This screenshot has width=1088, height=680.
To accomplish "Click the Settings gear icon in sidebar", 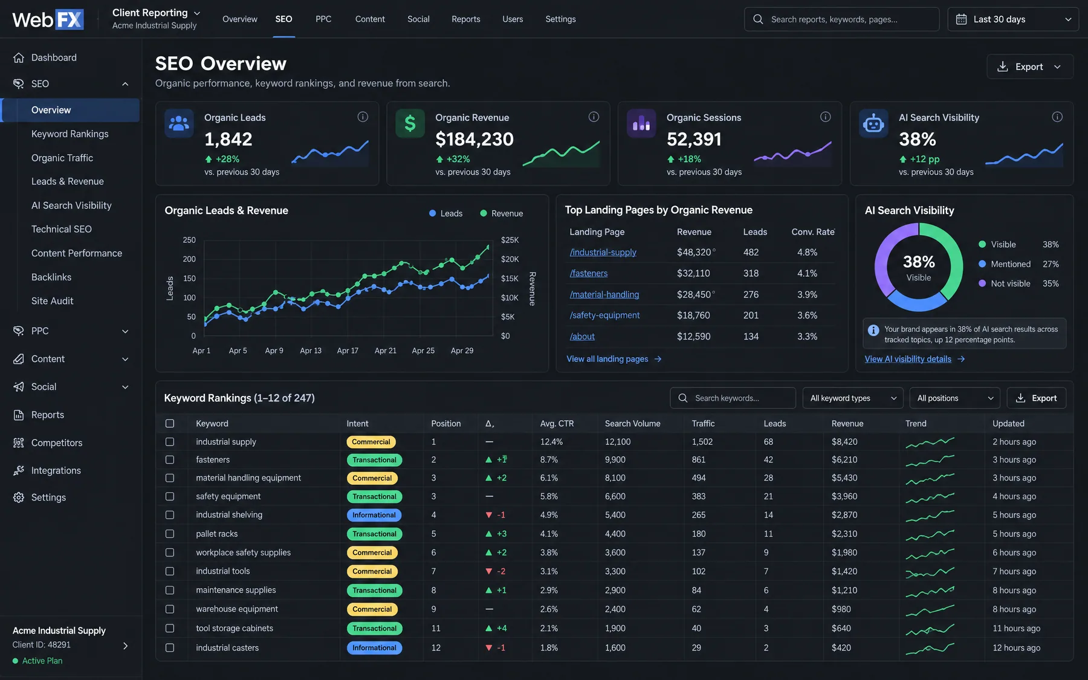I will point(19,497).
